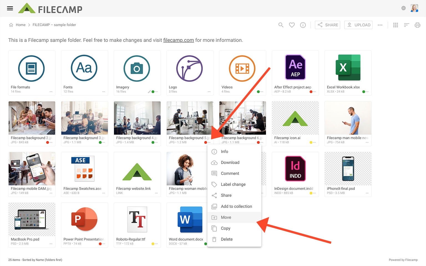Screen dimensions: 426x266
Task: Go to Home breadcrumb link
Action: pos(21,25)
